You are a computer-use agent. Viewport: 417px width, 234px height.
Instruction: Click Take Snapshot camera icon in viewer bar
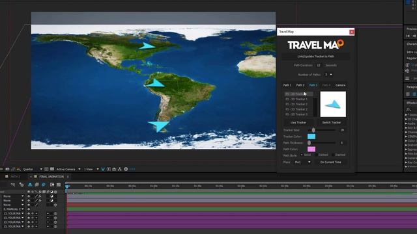pos(7,169)
